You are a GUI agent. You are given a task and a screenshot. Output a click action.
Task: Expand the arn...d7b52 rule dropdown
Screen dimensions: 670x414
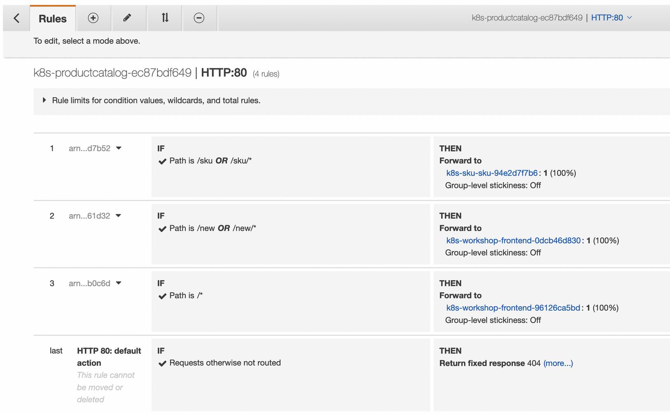pyautogui.click(x=119, y=148)
